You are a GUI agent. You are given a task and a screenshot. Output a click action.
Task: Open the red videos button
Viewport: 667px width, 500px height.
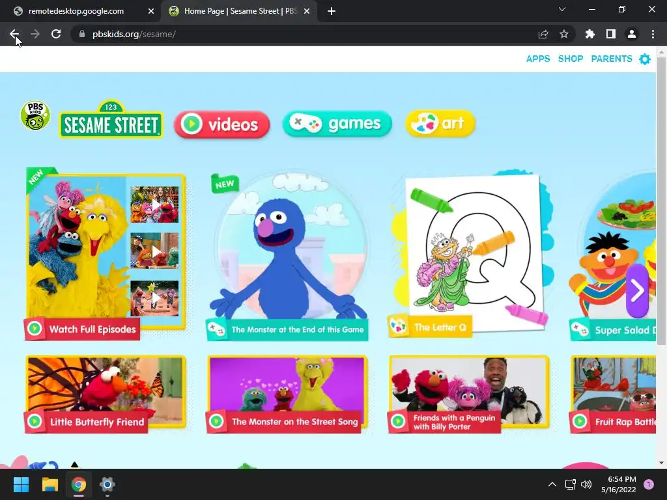point(221,124)
